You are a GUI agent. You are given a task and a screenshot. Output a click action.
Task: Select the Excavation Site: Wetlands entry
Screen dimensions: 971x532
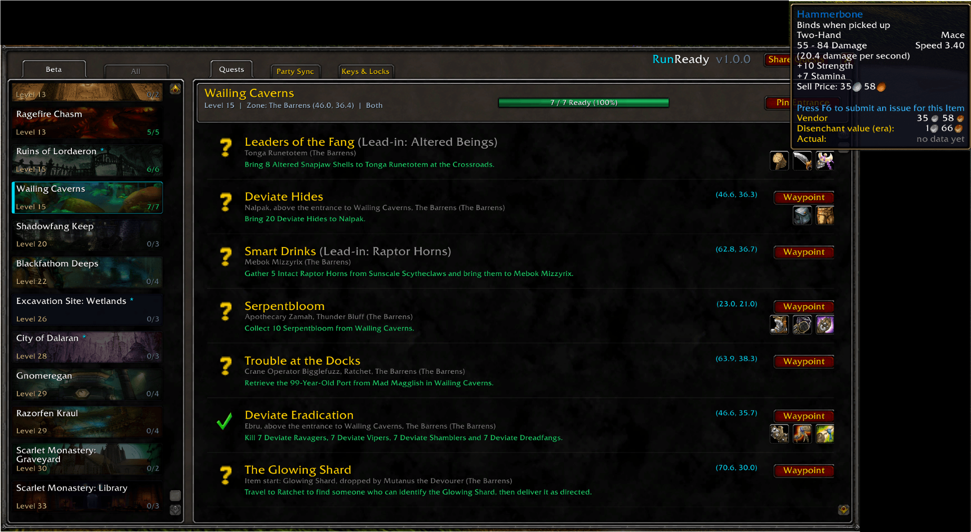[87, 310]
